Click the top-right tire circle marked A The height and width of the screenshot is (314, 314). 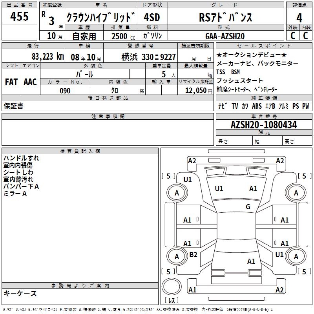[x=296, y=193]
